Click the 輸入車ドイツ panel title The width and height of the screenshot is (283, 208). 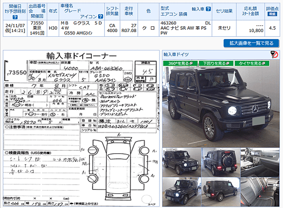point(176,54)
